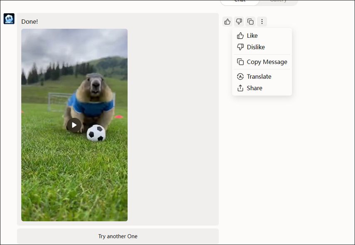This screenshot has width=355, height=245.
Task: Copy the message with the copy icon
Action: [250, 22]
